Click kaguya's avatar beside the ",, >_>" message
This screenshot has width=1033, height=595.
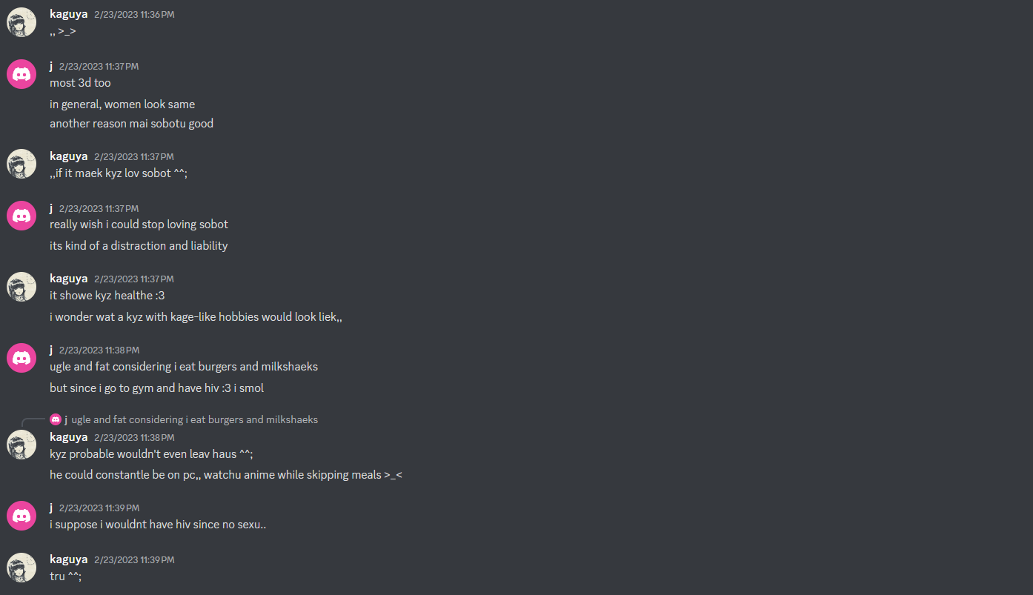click(21, 22)
